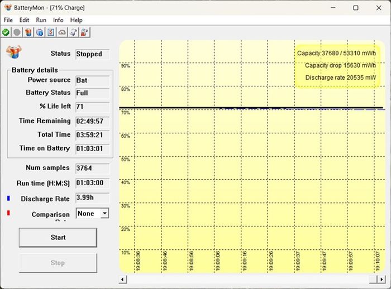Open the File menu
Viewport: 391px width, 289px height.
coord(8,20)
